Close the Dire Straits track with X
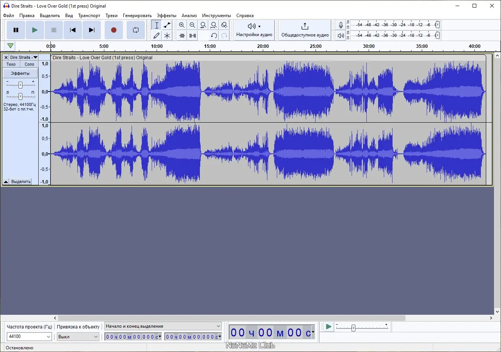 click(6, 57)
